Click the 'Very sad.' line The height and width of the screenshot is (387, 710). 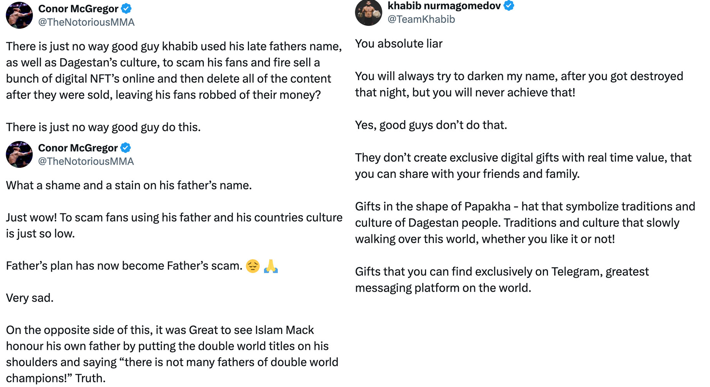(x=30, y=298)
